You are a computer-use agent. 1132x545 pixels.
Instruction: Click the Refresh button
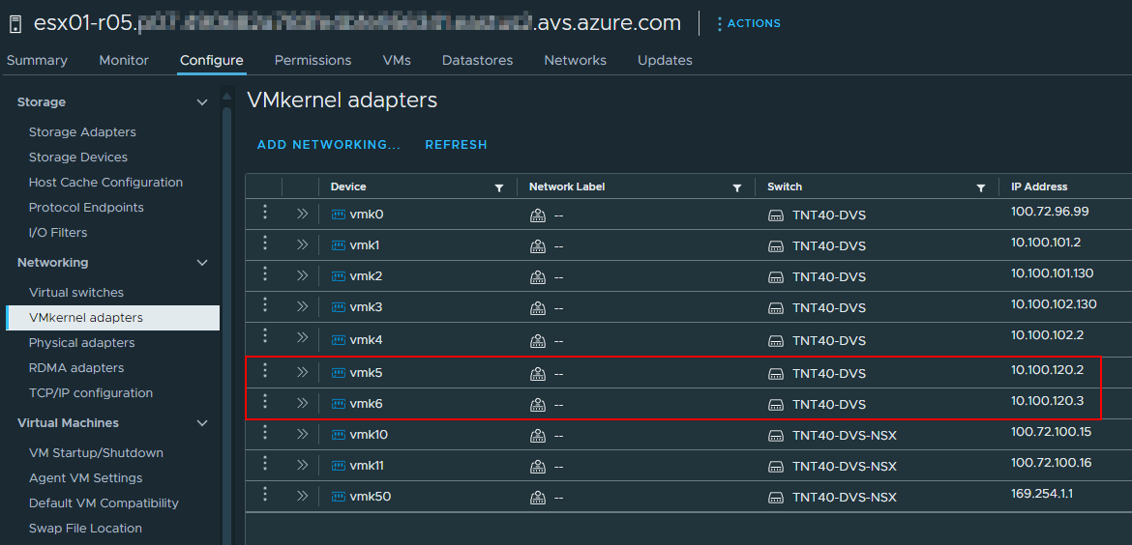(x=456, y=145)
